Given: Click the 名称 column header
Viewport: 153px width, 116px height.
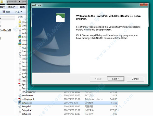Looking at the screenshot, I should [20, 17].
